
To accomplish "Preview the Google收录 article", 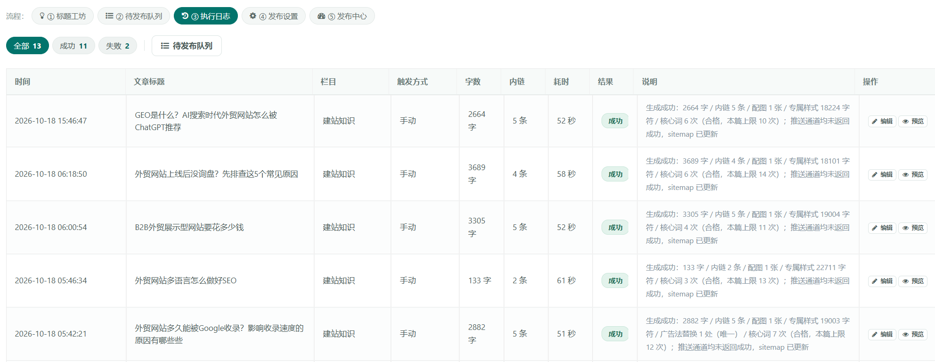I will [x=913, y=334].
